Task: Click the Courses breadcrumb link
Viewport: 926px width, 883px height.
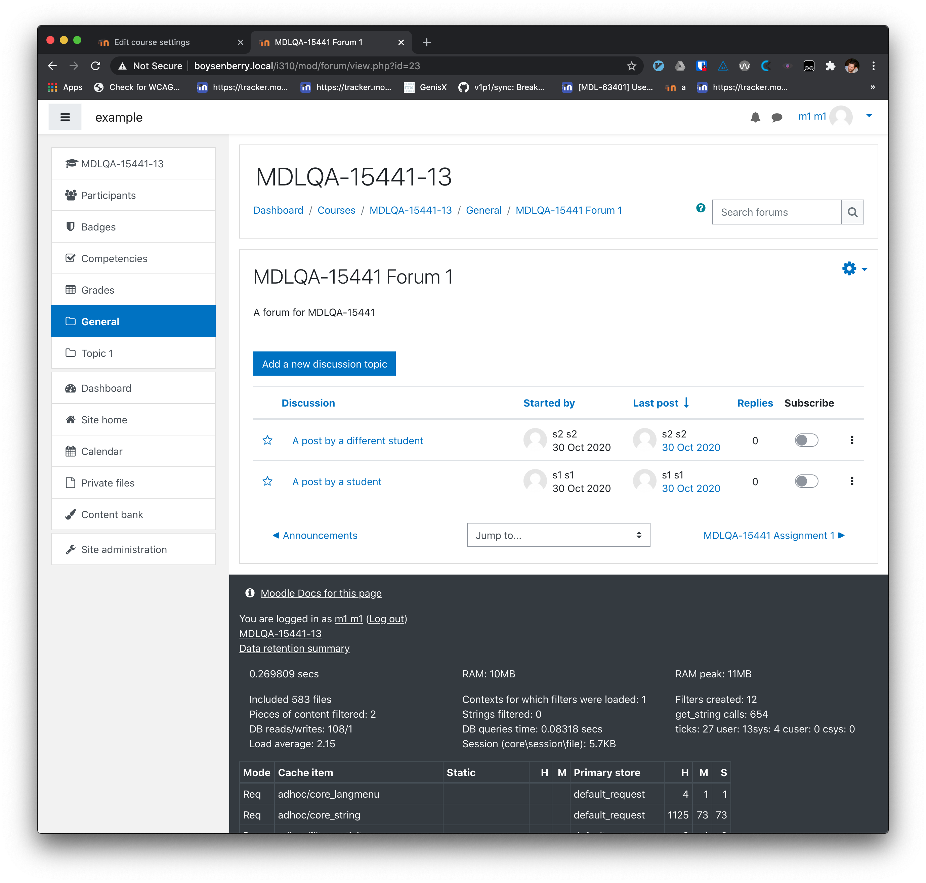Action: tap(336, 210)
